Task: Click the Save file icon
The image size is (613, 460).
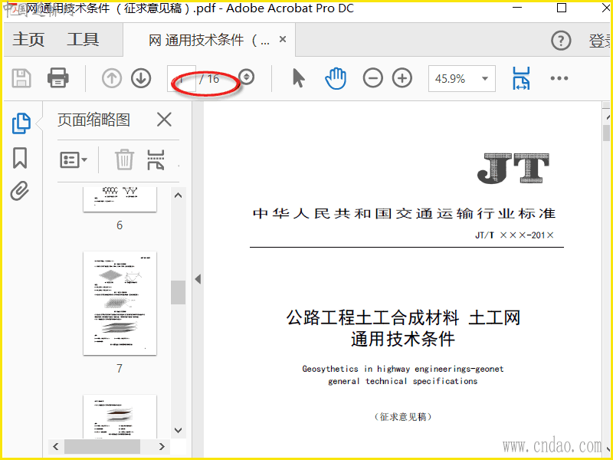Action: tap(21, 78)
